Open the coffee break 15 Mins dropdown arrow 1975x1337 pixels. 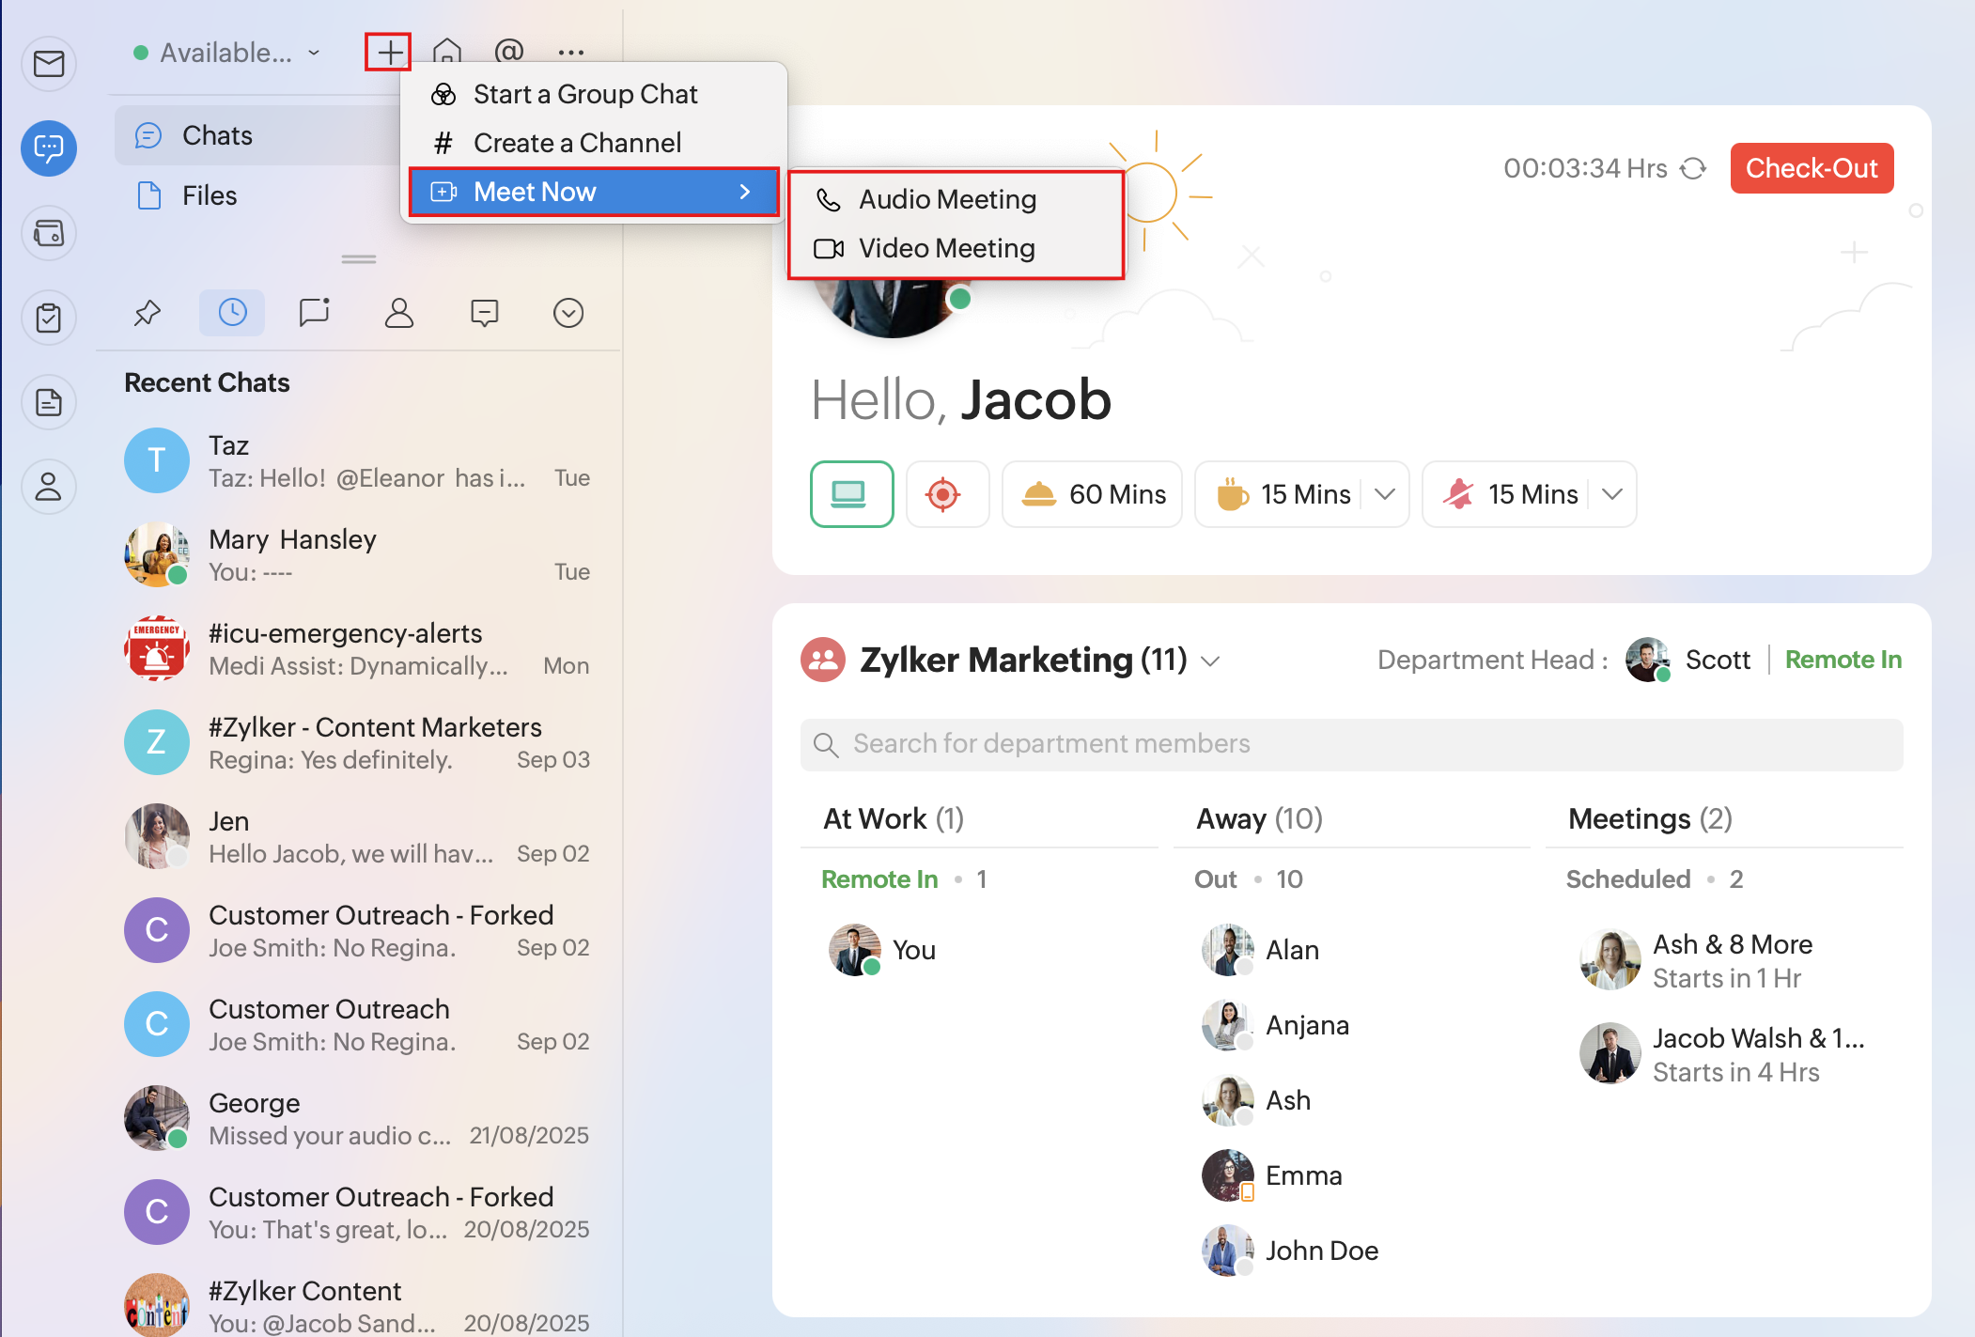(1385, 494)
